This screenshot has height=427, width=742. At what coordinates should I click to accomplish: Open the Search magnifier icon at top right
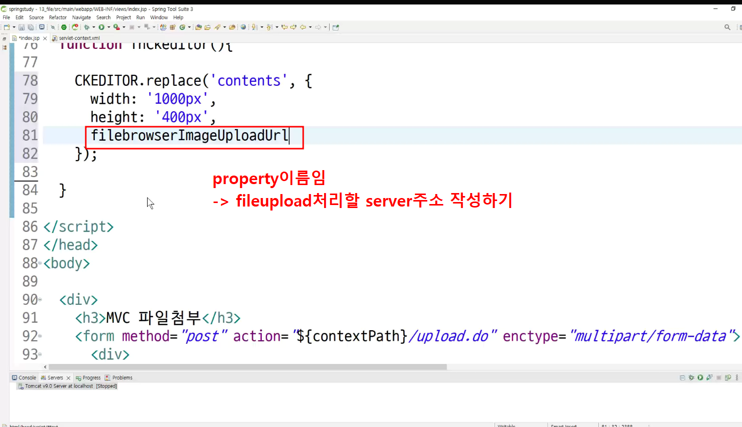point(728,27)
